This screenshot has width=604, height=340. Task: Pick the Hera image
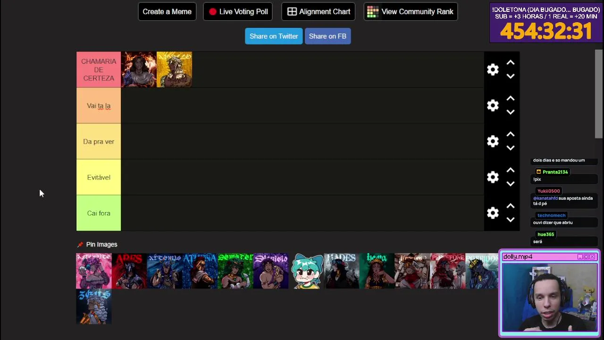coord(377,271)
